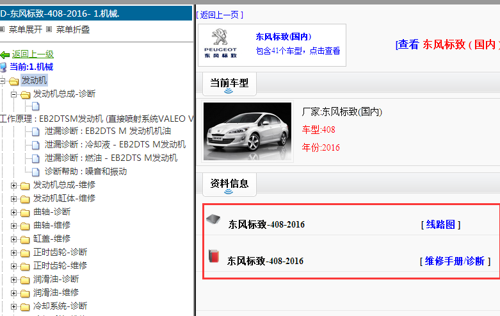
Task: Click 包含41个车型，点击查看 link
Action: coord(298,51)
